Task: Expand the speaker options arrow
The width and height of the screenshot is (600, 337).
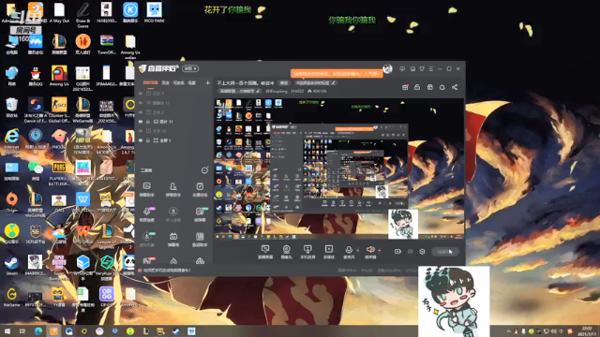Action: pyautogui.click(x=379, y=251)
